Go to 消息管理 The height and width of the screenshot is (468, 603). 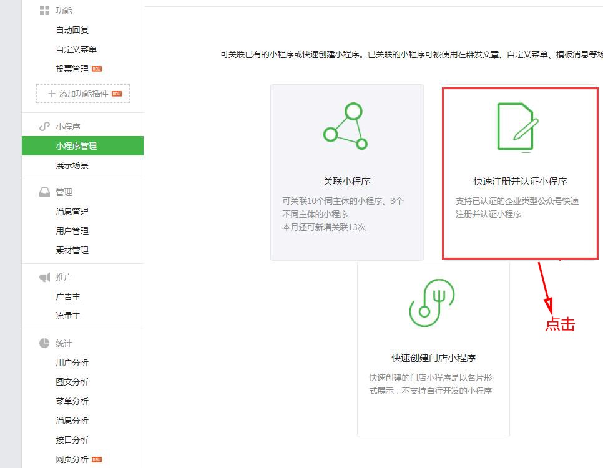72,212
